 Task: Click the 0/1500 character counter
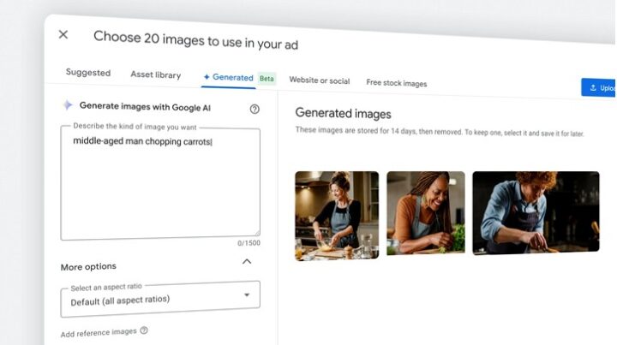249,243
